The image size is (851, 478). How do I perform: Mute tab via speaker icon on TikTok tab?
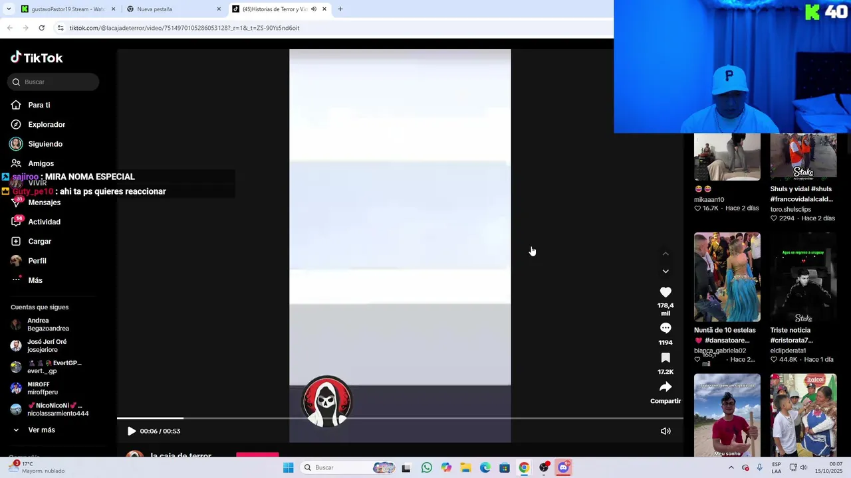[313, 9]
